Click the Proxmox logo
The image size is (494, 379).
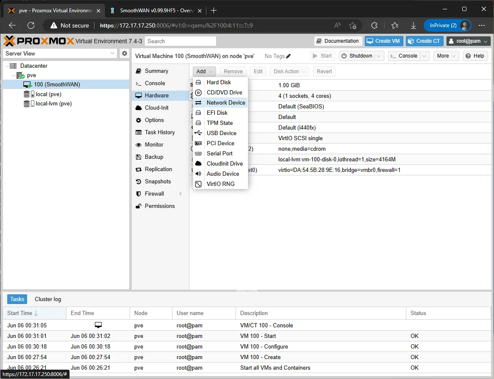[39, 41]
